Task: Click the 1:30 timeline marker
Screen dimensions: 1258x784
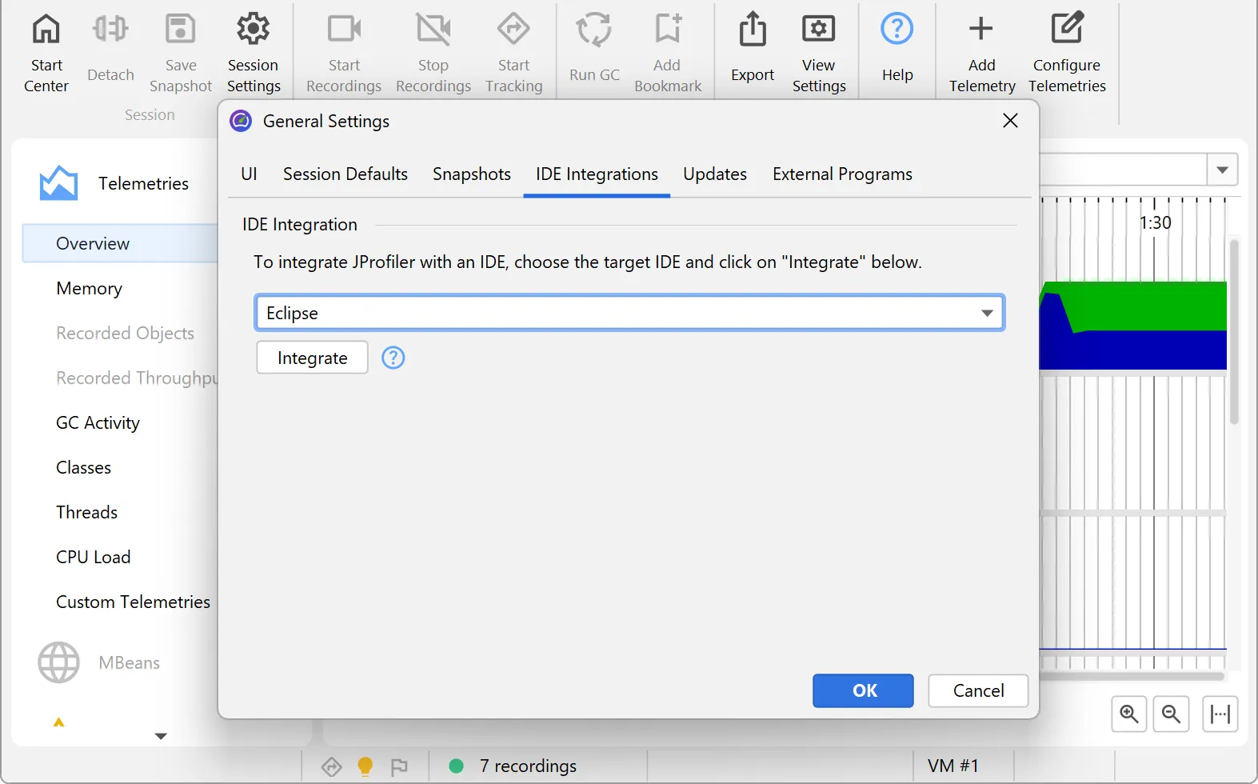Action: pos(1155,222)
